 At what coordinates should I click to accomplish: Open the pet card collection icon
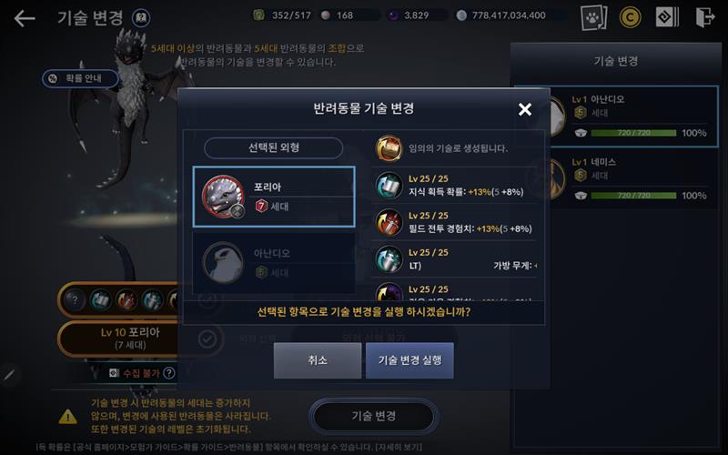click(x=594, y=17)
